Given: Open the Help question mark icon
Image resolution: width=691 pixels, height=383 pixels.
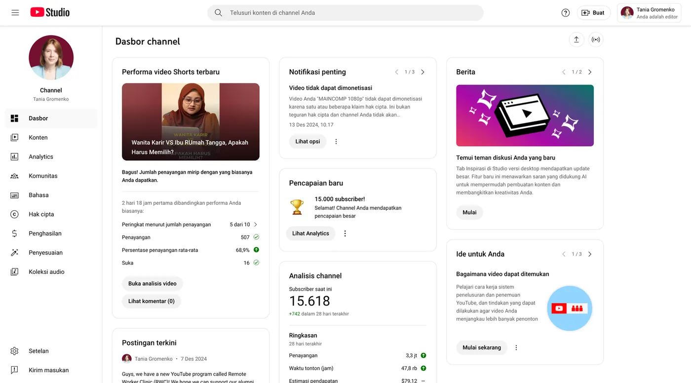Looking at the screenshot, I should [566, 13].
